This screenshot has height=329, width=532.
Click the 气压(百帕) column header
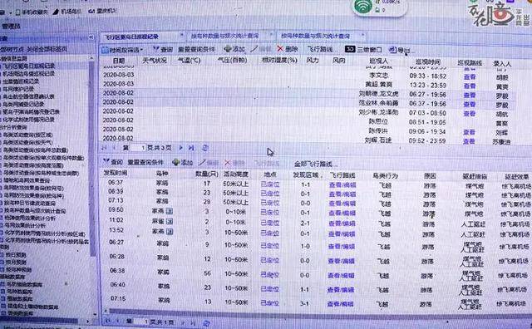click(233, 61)
